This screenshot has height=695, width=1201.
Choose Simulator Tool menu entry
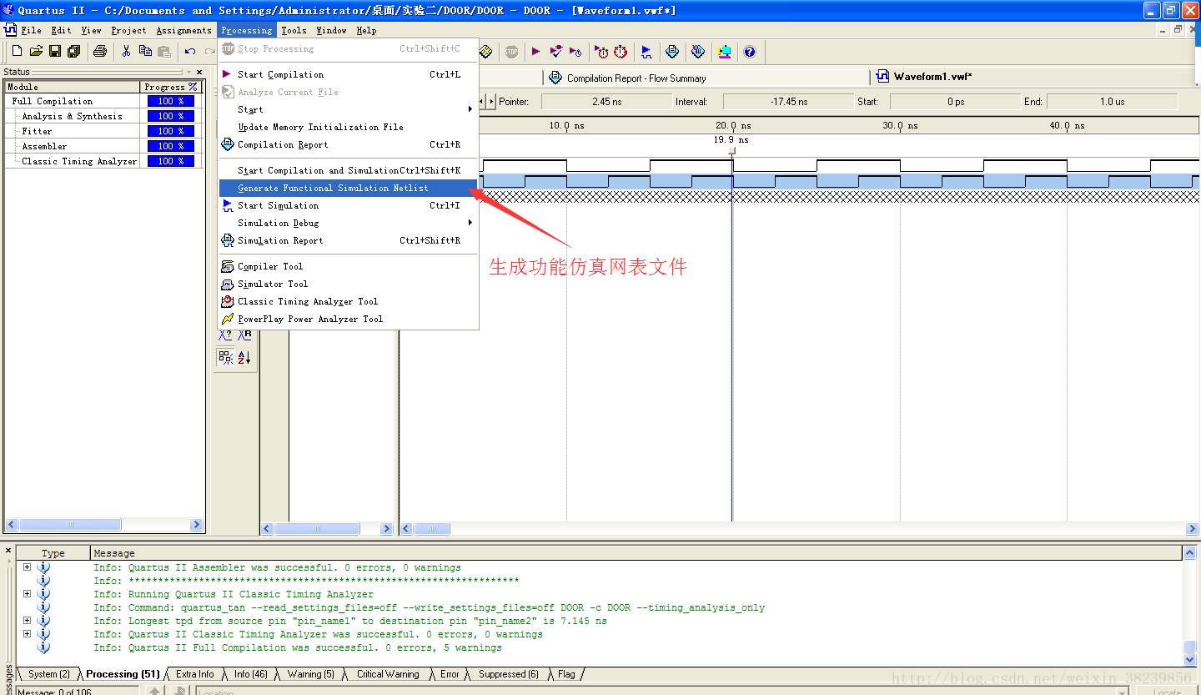pyautogui.click(x=349, y=284)
